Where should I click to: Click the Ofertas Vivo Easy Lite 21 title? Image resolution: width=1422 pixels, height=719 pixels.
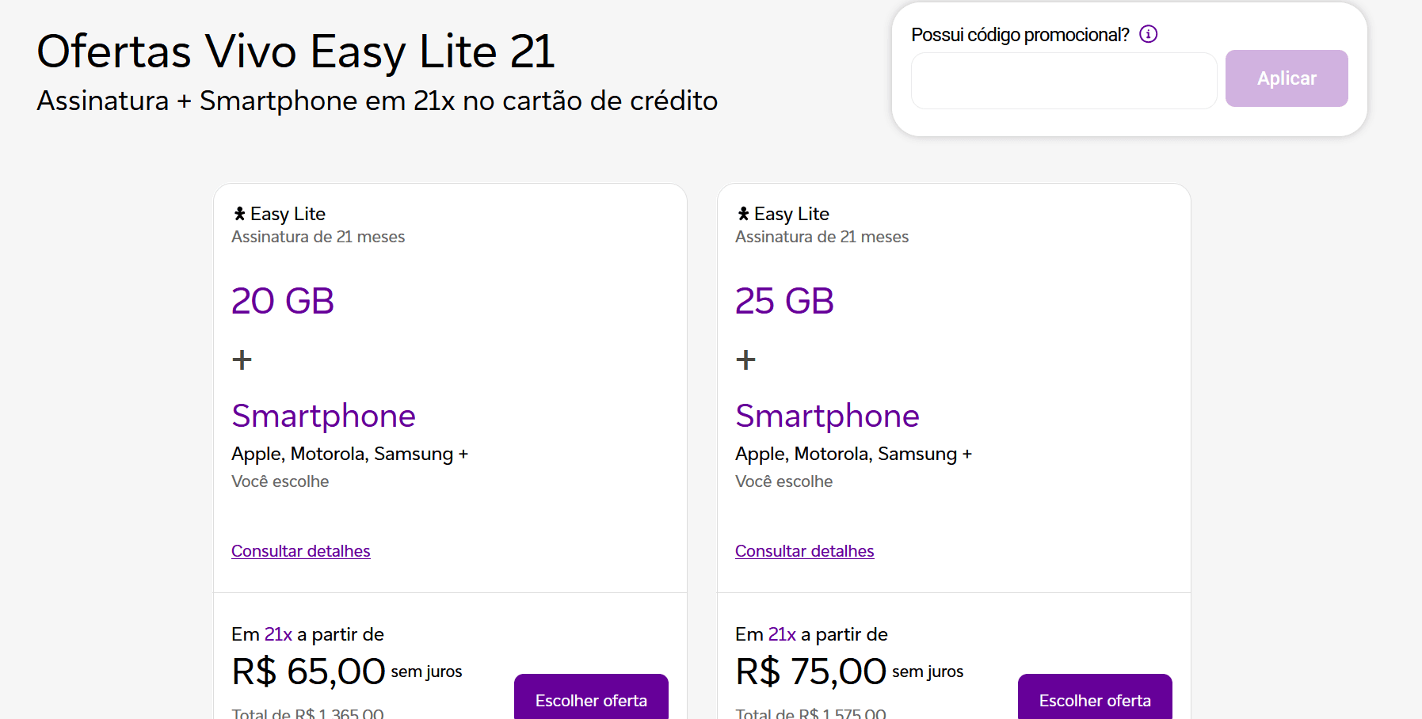tap(295, 51)
